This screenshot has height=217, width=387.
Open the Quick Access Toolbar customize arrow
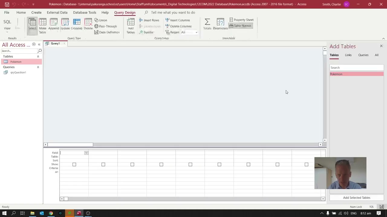point(33,4)
